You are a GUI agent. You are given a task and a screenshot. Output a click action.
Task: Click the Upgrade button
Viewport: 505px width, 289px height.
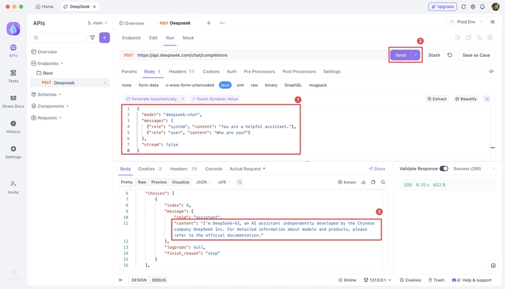point(443,6)
